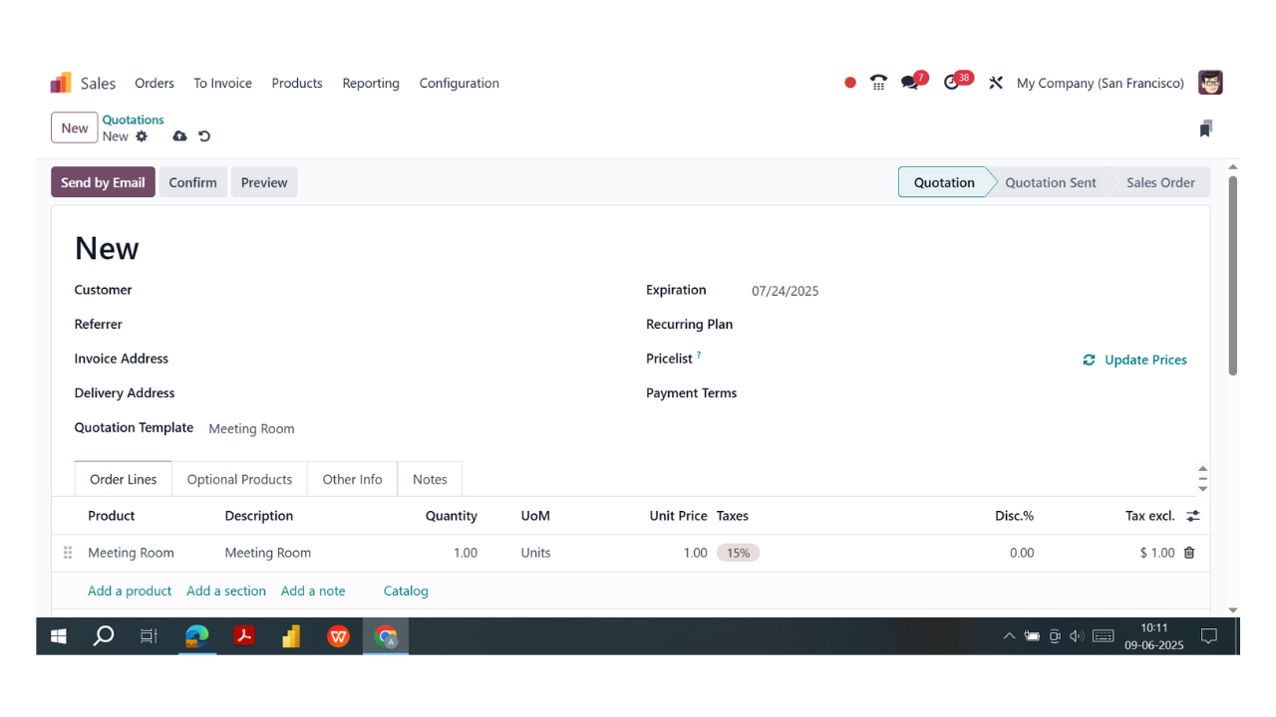Discard changes using undo icon
Viewport: 1276px width, 717px height.
(x=204, y=136)
